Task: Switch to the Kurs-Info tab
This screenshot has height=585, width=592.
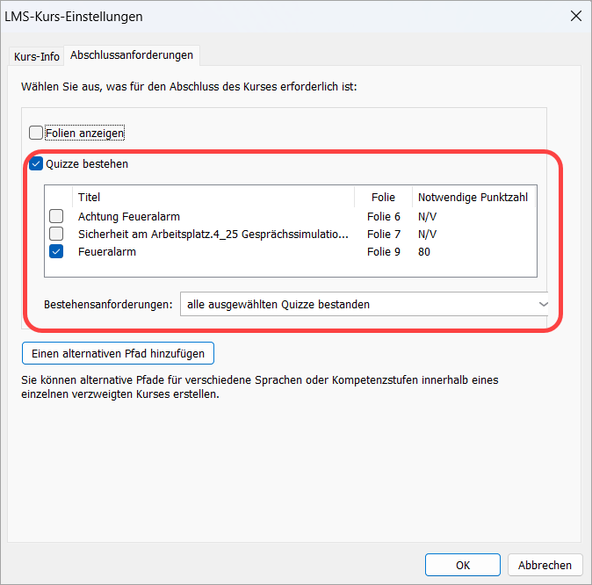Action: [x=37, y=56]
